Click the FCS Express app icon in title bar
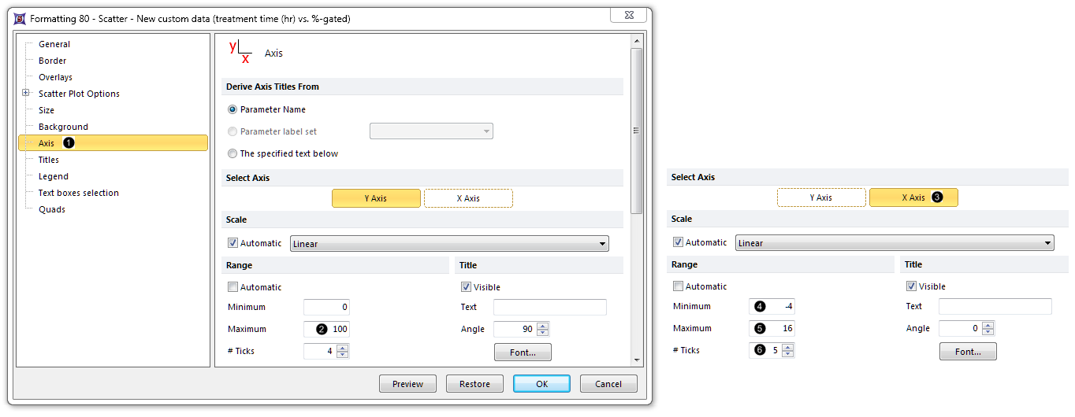Viewport: 1075px width, 417px height. point(20,18)
